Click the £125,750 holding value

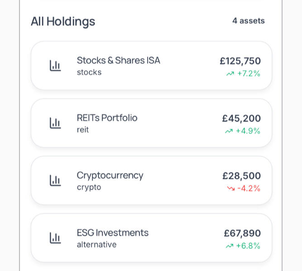click(240, 61)
